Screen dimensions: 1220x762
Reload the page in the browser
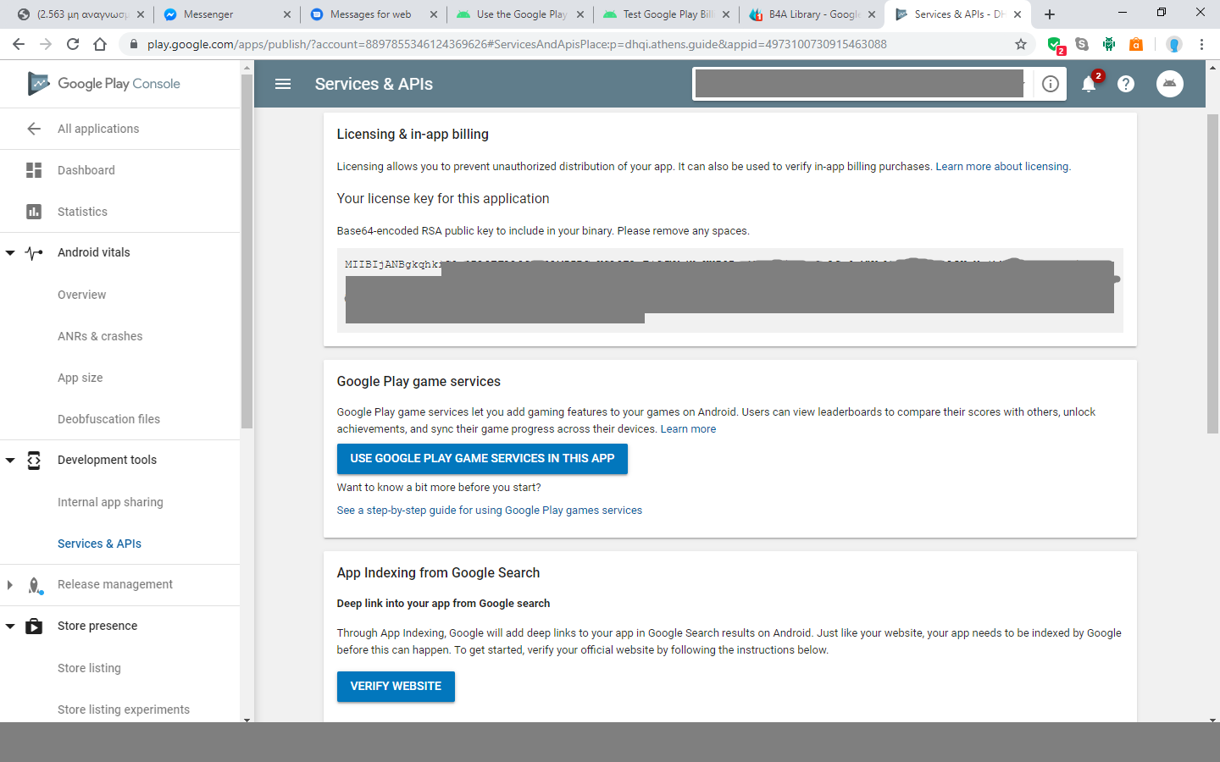point(73,44)
